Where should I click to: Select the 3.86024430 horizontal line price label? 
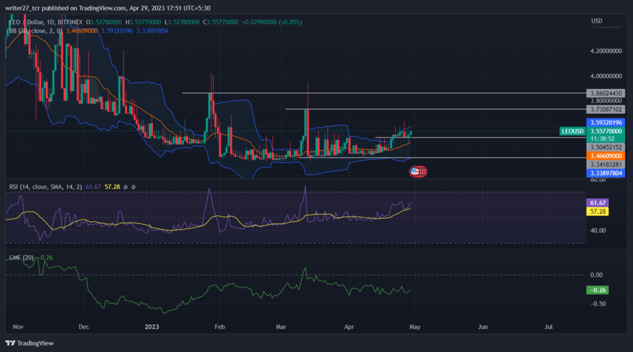606,93
